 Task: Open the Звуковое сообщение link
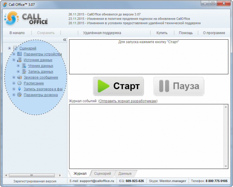tap(41, 77)
